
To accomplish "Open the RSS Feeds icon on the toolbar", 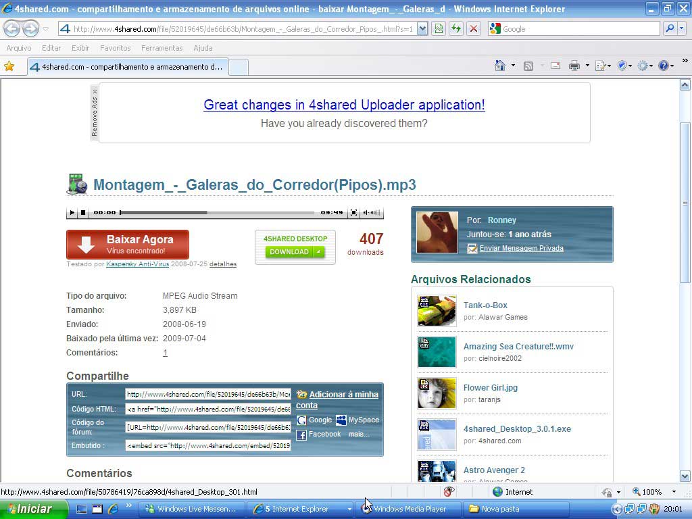I will [x=529, y=66].
